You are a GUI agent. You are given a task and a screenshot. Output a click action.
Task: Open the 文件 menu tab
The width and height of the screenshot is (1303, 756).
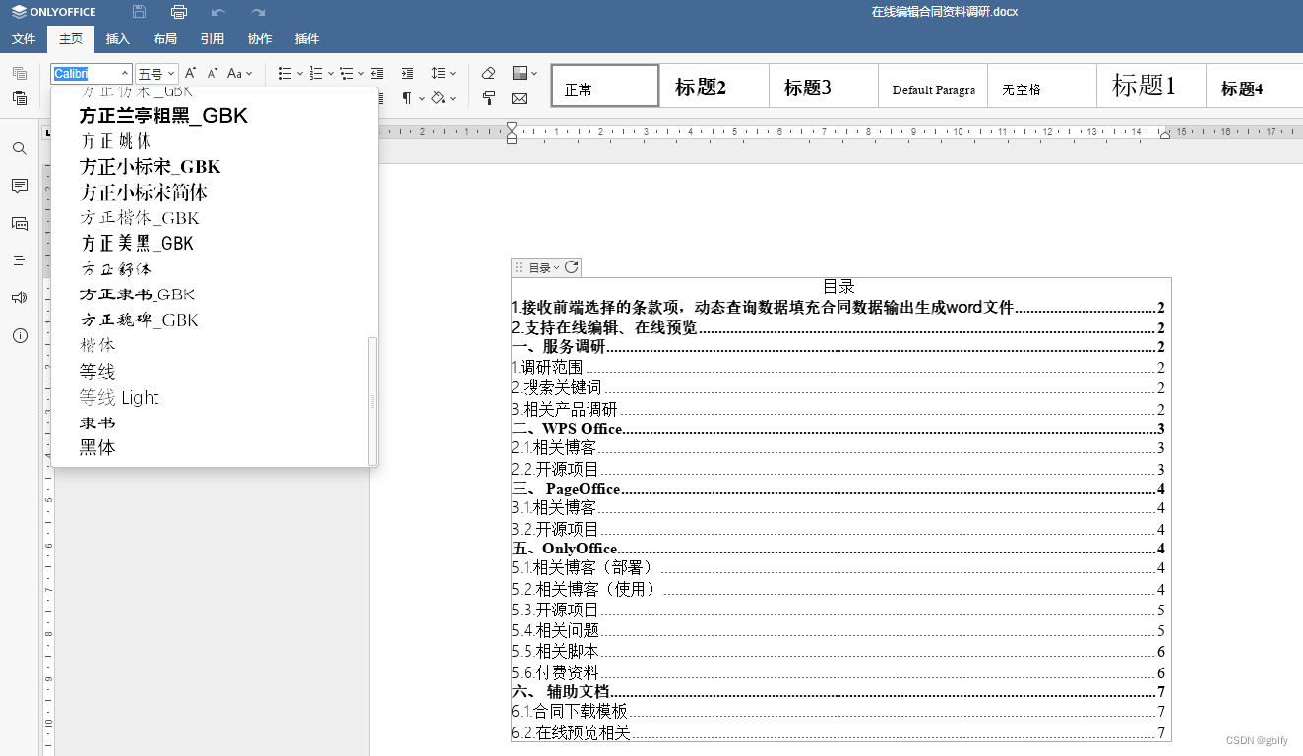pyautogui.click(x=24, y=39)
